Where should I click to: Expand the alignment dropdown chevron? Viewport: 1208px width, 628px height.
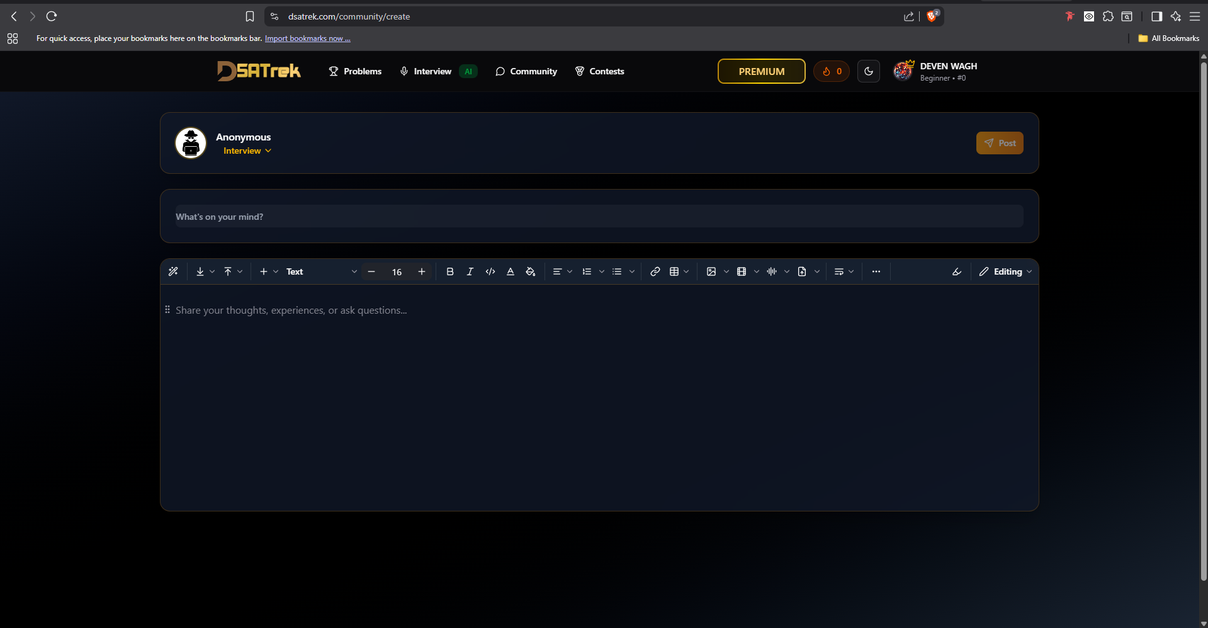570,271
